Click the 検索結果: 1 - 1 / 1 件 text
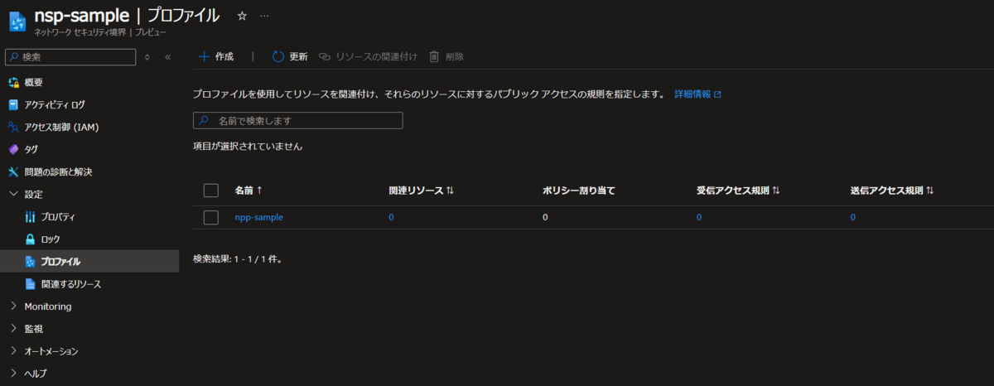 [x=239, y=259]
